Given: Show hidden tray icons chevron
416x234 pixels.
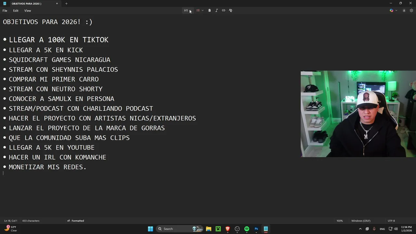Looking at the screenshot, I should click(360, 229).
